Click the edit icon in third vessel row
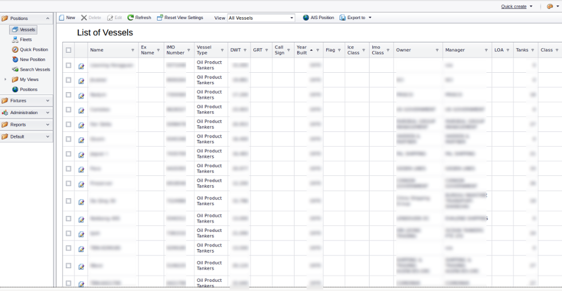Image resolution: width=562 pixels, height=291 pixels. (x=81, y=95)
